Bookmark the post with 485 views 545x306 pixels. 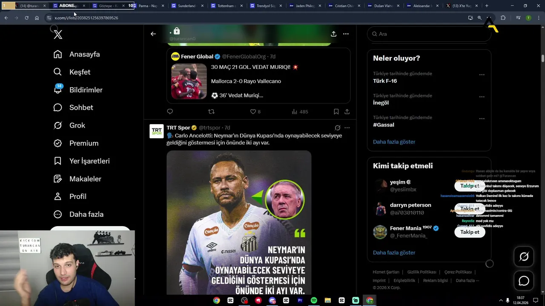click(x=336, y=112)
